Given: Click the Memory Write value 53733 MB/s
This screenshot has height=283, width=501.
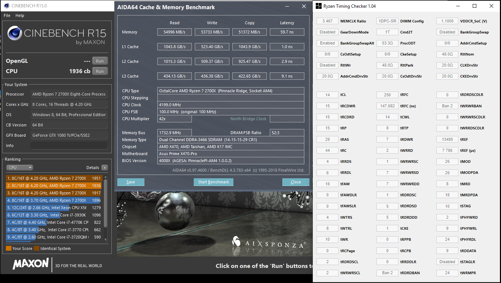Looking at the screenshot, I should (212, 32).
